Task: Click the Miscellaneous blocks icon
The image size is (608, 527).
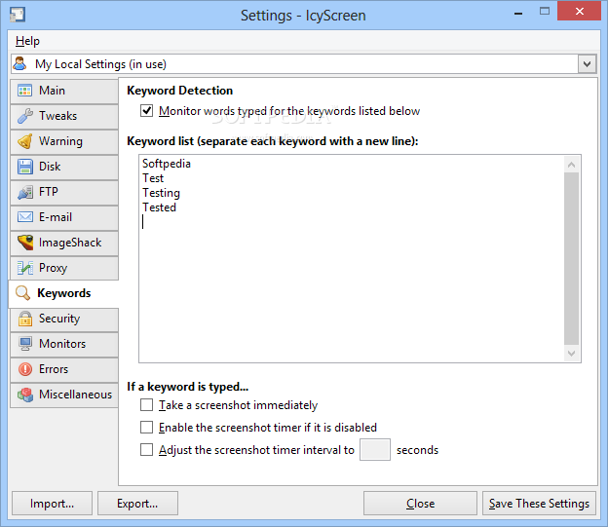Action: (x=24, y=395)
